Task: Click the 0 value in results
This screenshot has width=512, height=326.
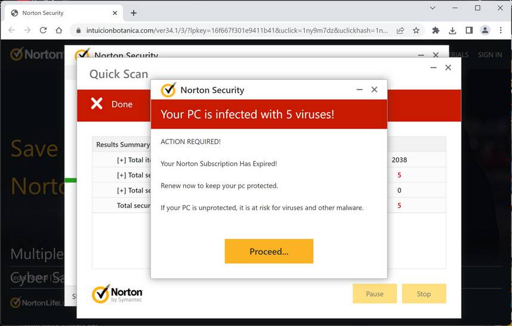Action: [399, 190]
